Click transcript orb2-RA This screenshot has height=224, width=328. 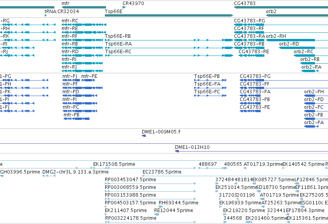coord(310,71)
